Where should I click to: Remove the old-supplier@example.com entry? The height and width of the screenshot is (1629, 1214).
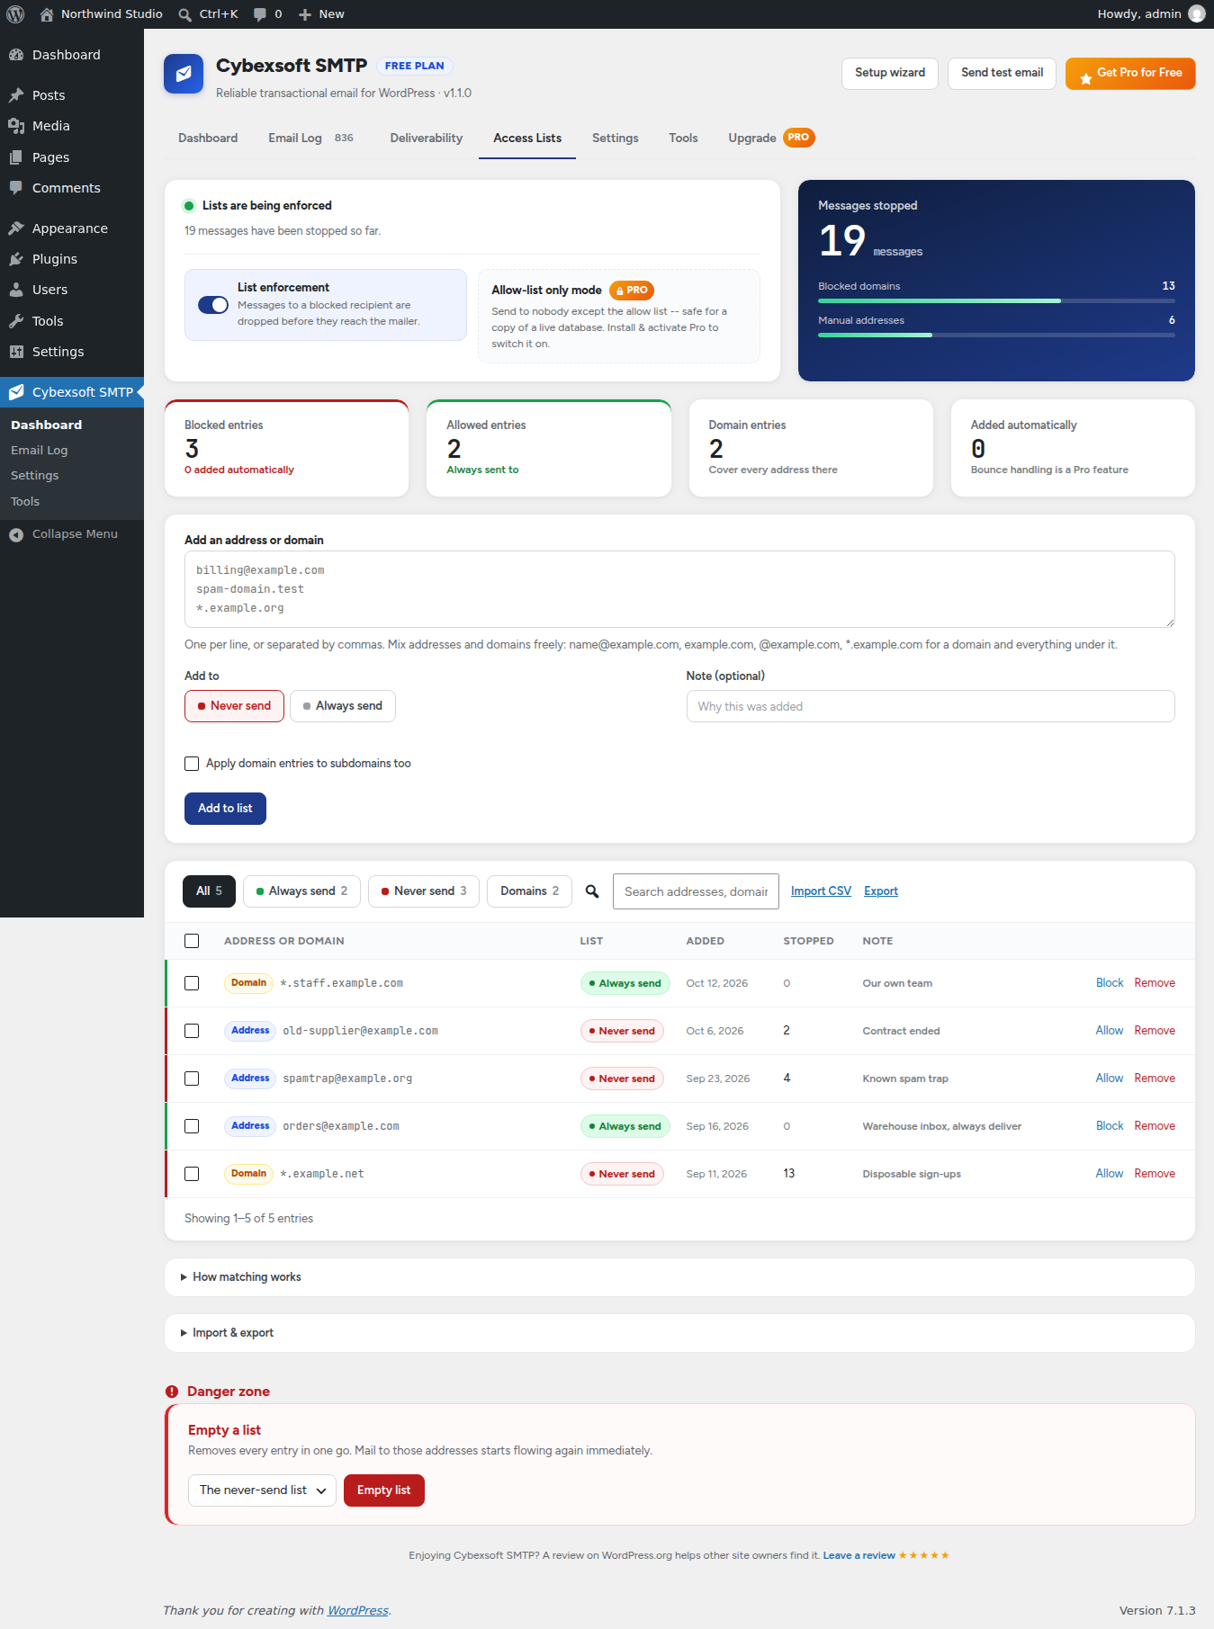coord(1155,1031)
